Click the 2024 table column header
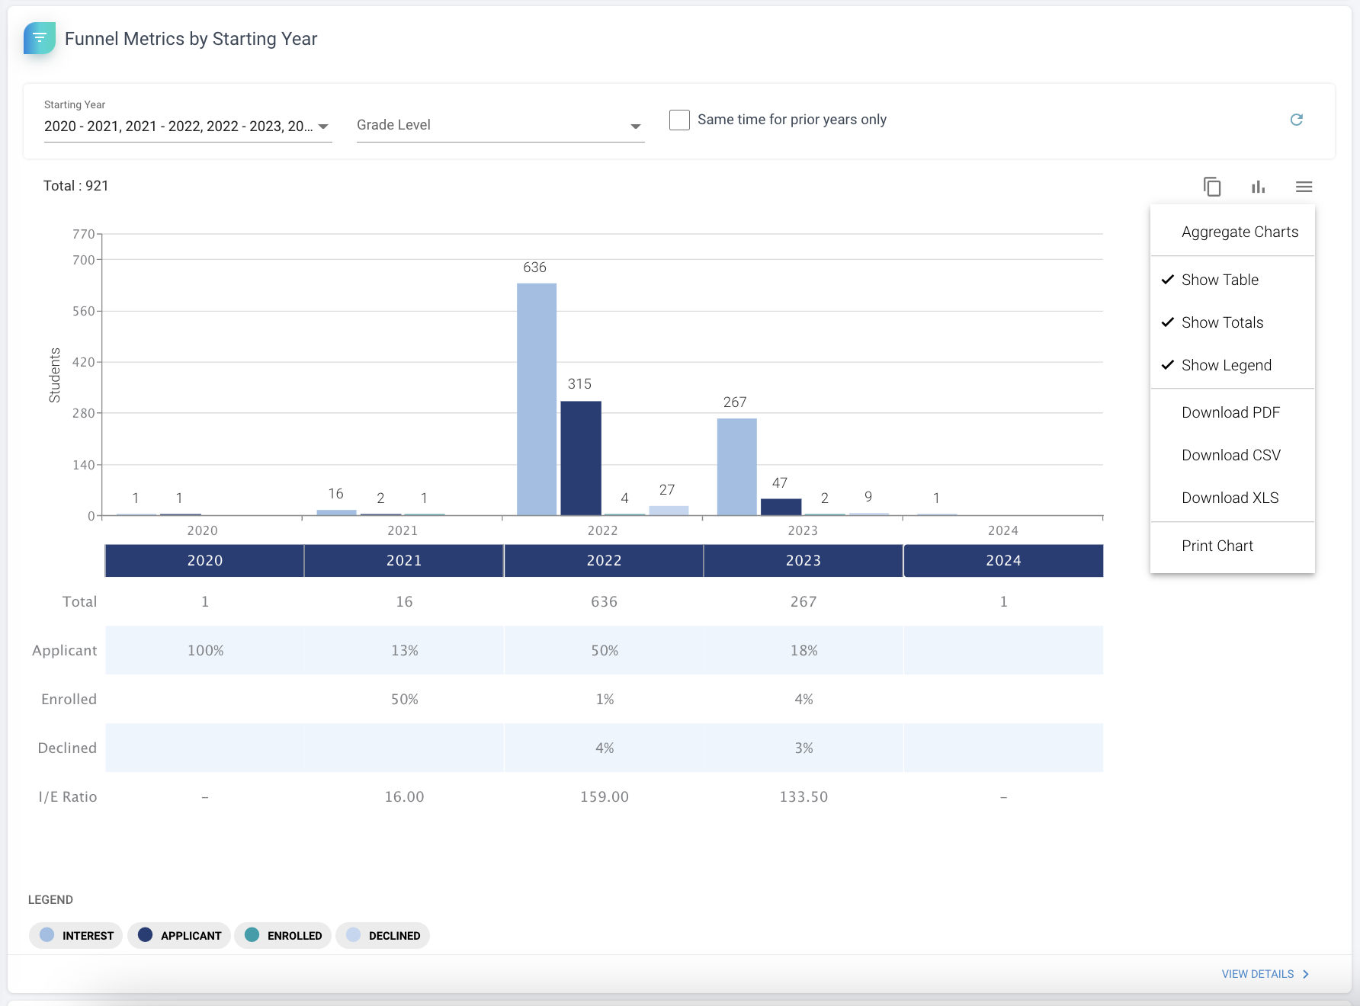This screenshot has width=1360, height=1006. 1003,560
